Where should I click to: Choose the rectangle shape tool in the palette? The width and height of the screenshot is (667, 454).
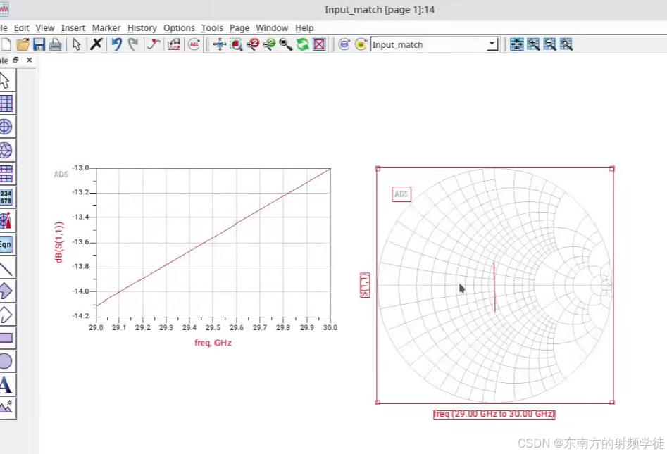pos(6,338)
